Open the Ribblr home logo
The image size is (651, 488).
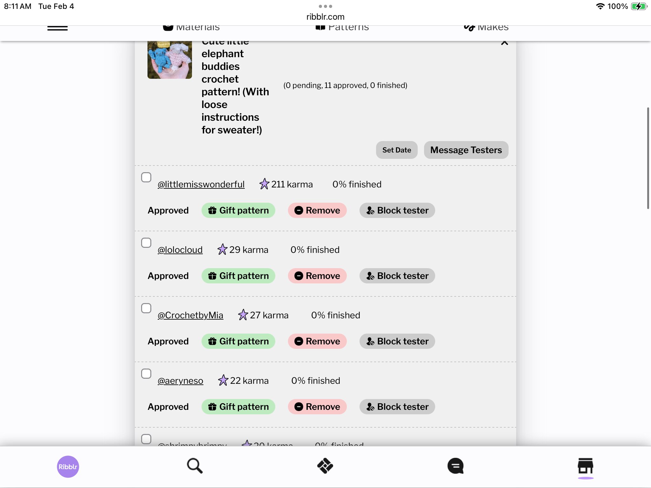(x=68, y=466)
